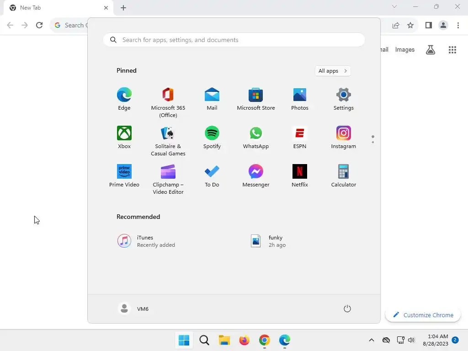This screenshot has width=468, height=351.
Task: Open the volume speaker tray icon
Action: coord(411,340)
